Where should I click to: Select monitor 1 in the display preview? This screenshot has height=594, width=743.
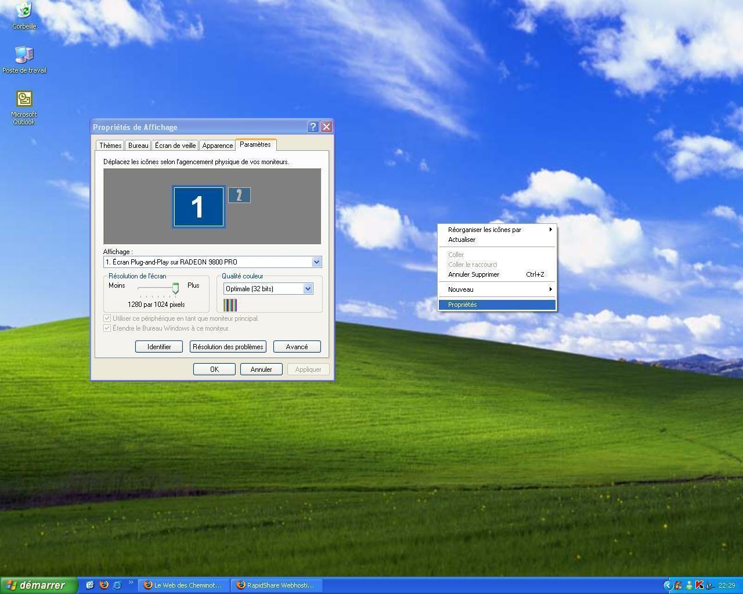[x=199, y=207]
